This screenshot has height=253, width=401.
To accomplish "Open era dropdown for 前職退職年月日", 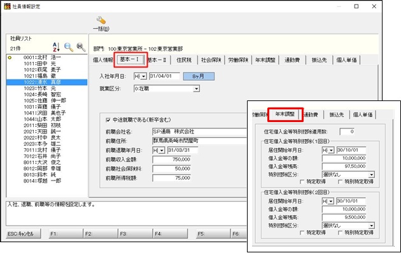I will coord(162,151).
